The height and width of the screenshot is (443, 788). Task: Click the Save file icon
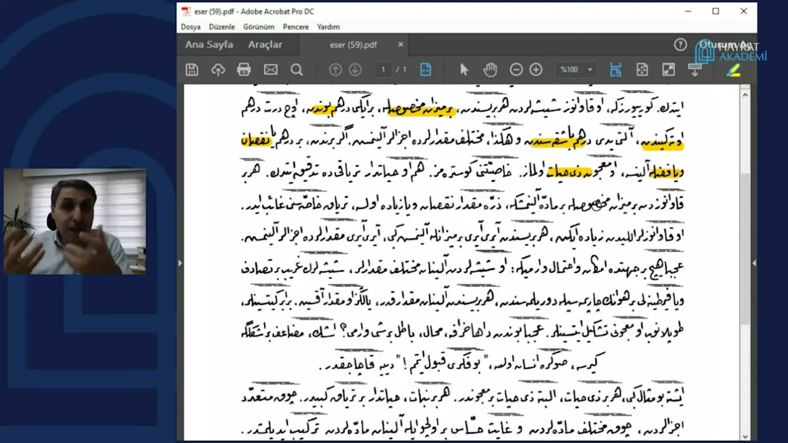coord(191,70)
